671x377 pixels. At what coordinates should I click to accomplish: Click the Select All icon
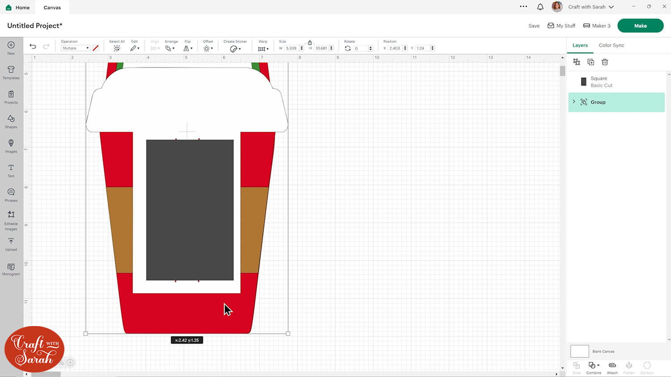[x=117, y=48]
